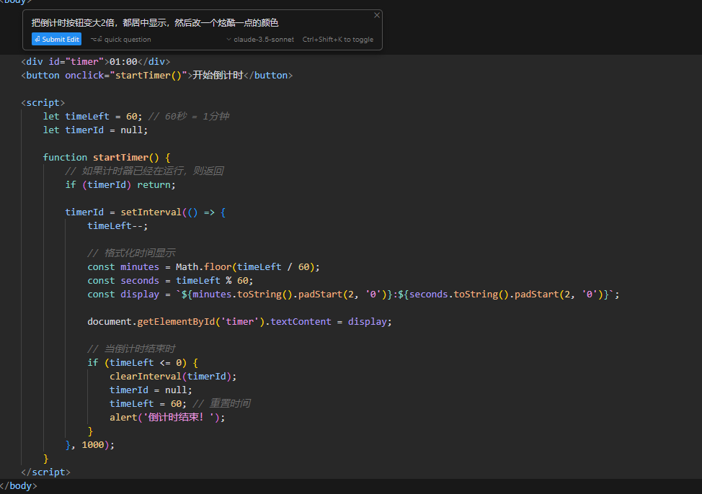Click the '// 当倒计时结束时' comment
This screenshot has height=494, width=702.
(x=131, y=349)
